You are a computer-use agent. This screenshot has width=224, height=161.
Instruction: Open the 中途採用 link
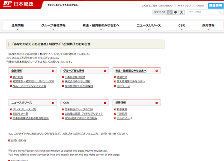[x=122, y=114]
